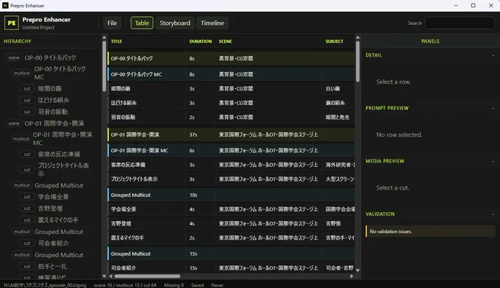The height and width of the screenshot is (288, 500).
Task: Select table row 羽音の振動
Action: [x=231, y=118]
